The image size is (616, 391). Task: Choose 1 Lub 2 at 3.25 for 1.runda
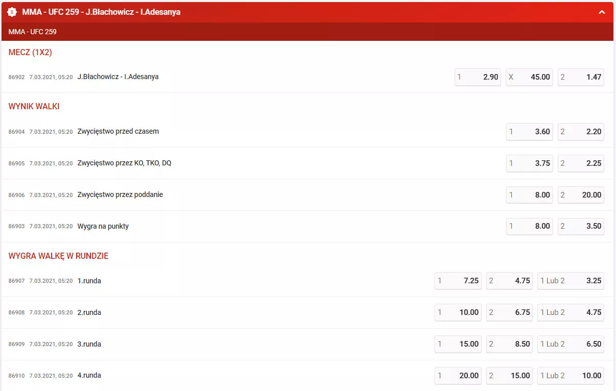pyautogui.click(x=571, y=281)
